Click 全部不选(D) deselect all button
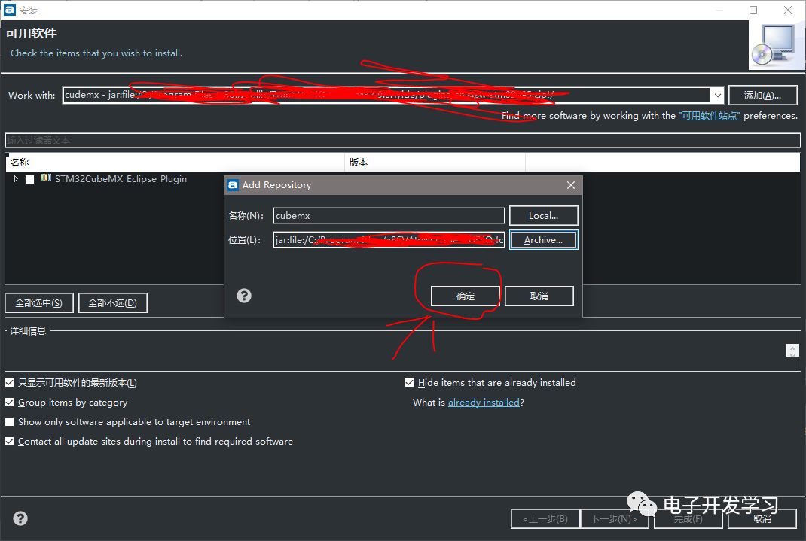 [112, 302]
